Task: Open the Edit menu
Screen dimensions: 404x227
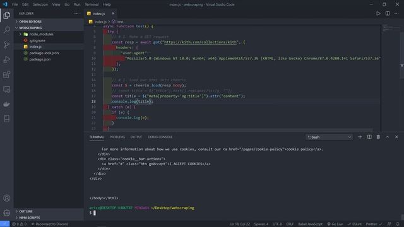Action: point(25,4)
